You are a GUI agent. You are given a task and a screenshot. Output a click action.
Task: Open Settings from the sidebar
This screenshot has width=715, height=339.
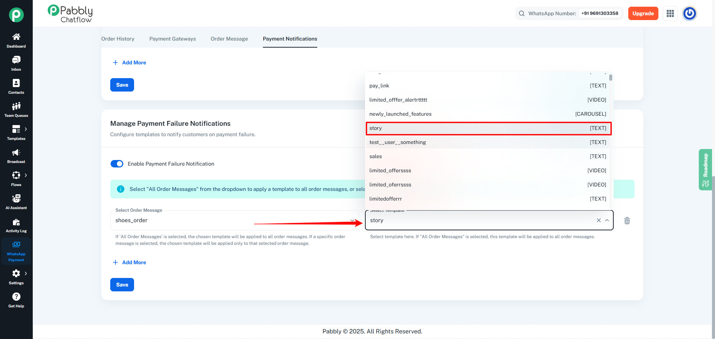click(x=16, y=277)
